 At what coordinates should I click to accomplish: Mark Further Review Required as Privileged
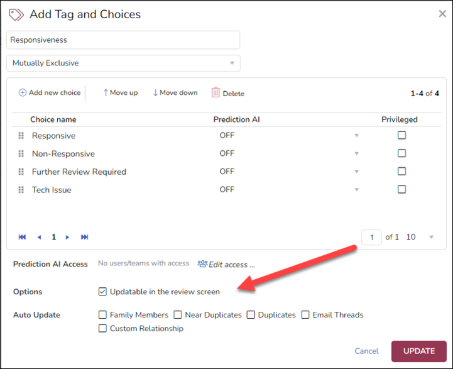click(401, 172)
